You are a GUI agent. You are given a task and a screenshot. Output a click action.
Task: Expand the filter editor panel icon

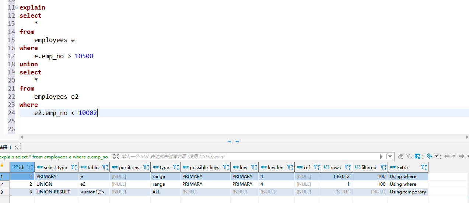tap(116, 157)
